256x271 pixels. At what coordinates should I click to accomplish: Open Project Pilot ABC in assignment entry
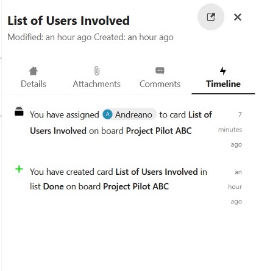click(159, 131)
